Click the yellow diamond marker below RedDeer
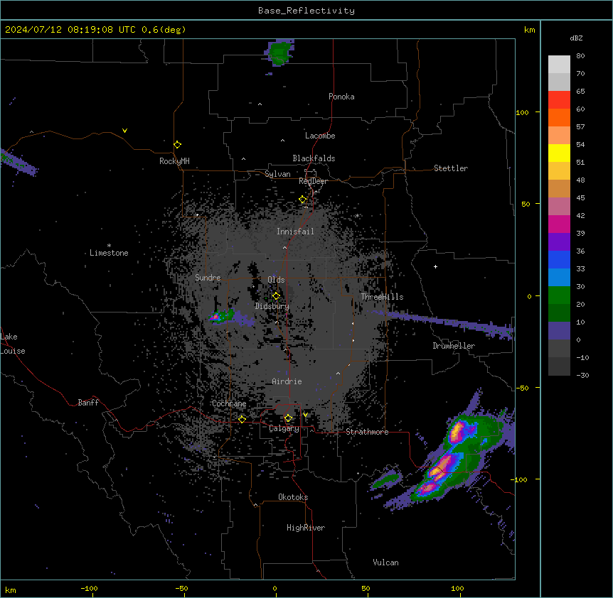 coord(303,200)
